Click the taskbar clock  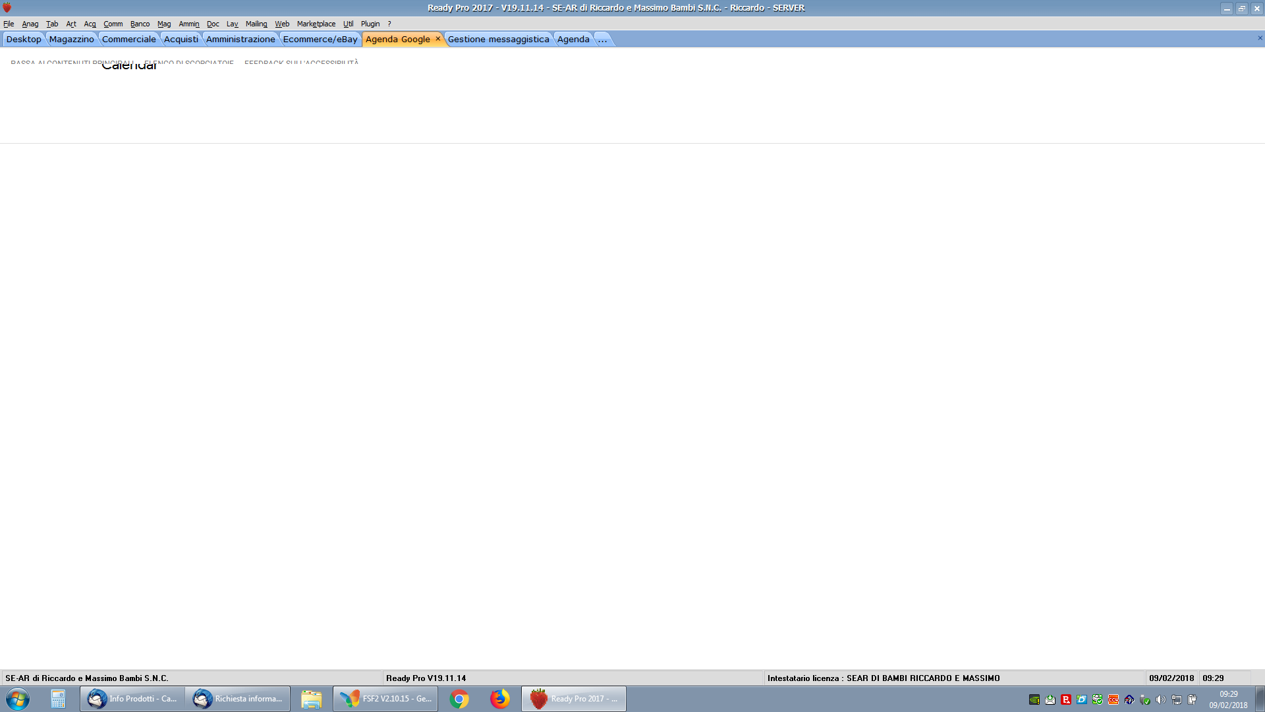tap(1228, 699)
